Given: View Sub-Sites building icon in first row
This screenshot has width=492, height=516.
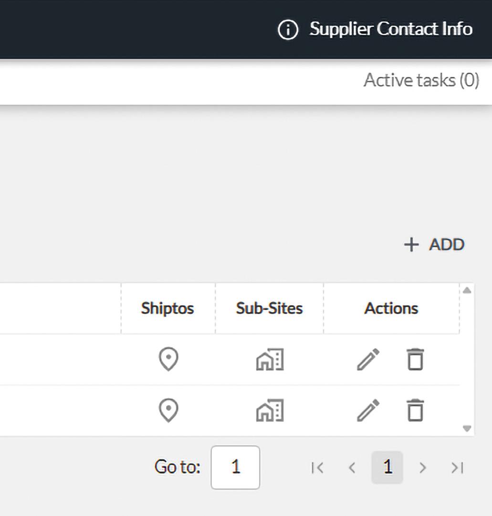Looking at the screenshot, I should tap(270, 359).
